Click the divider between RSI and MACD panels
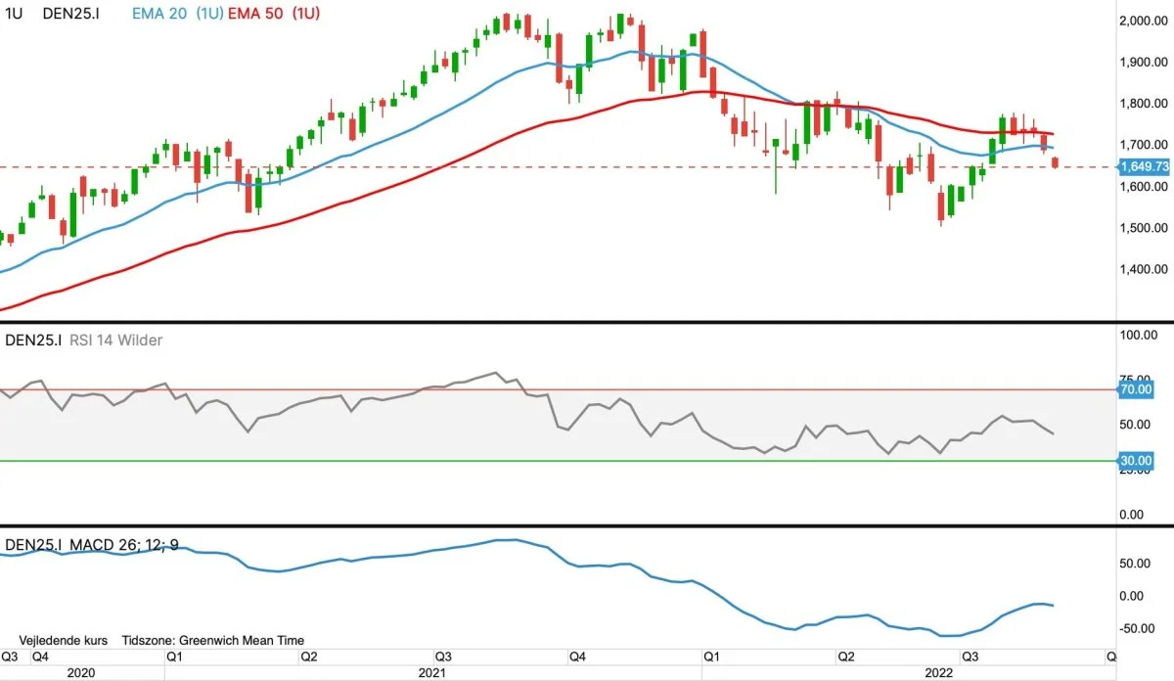This screenshot has height=681, width=1174. pos(587,525)
